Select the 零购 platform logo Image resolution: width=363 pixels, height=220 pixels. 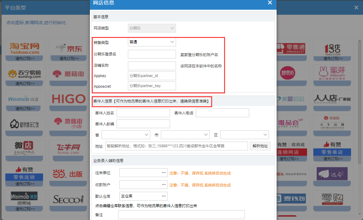(332, 199)
